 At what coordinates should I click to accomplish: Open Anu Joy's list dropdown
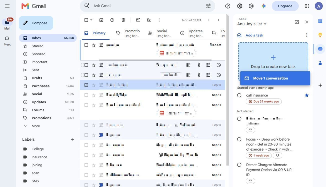tap(252, 24)
